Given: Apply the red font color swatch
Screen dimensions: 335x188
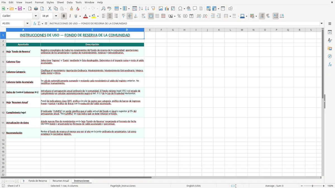Looking at the screenshot, I should pos(86,16).
